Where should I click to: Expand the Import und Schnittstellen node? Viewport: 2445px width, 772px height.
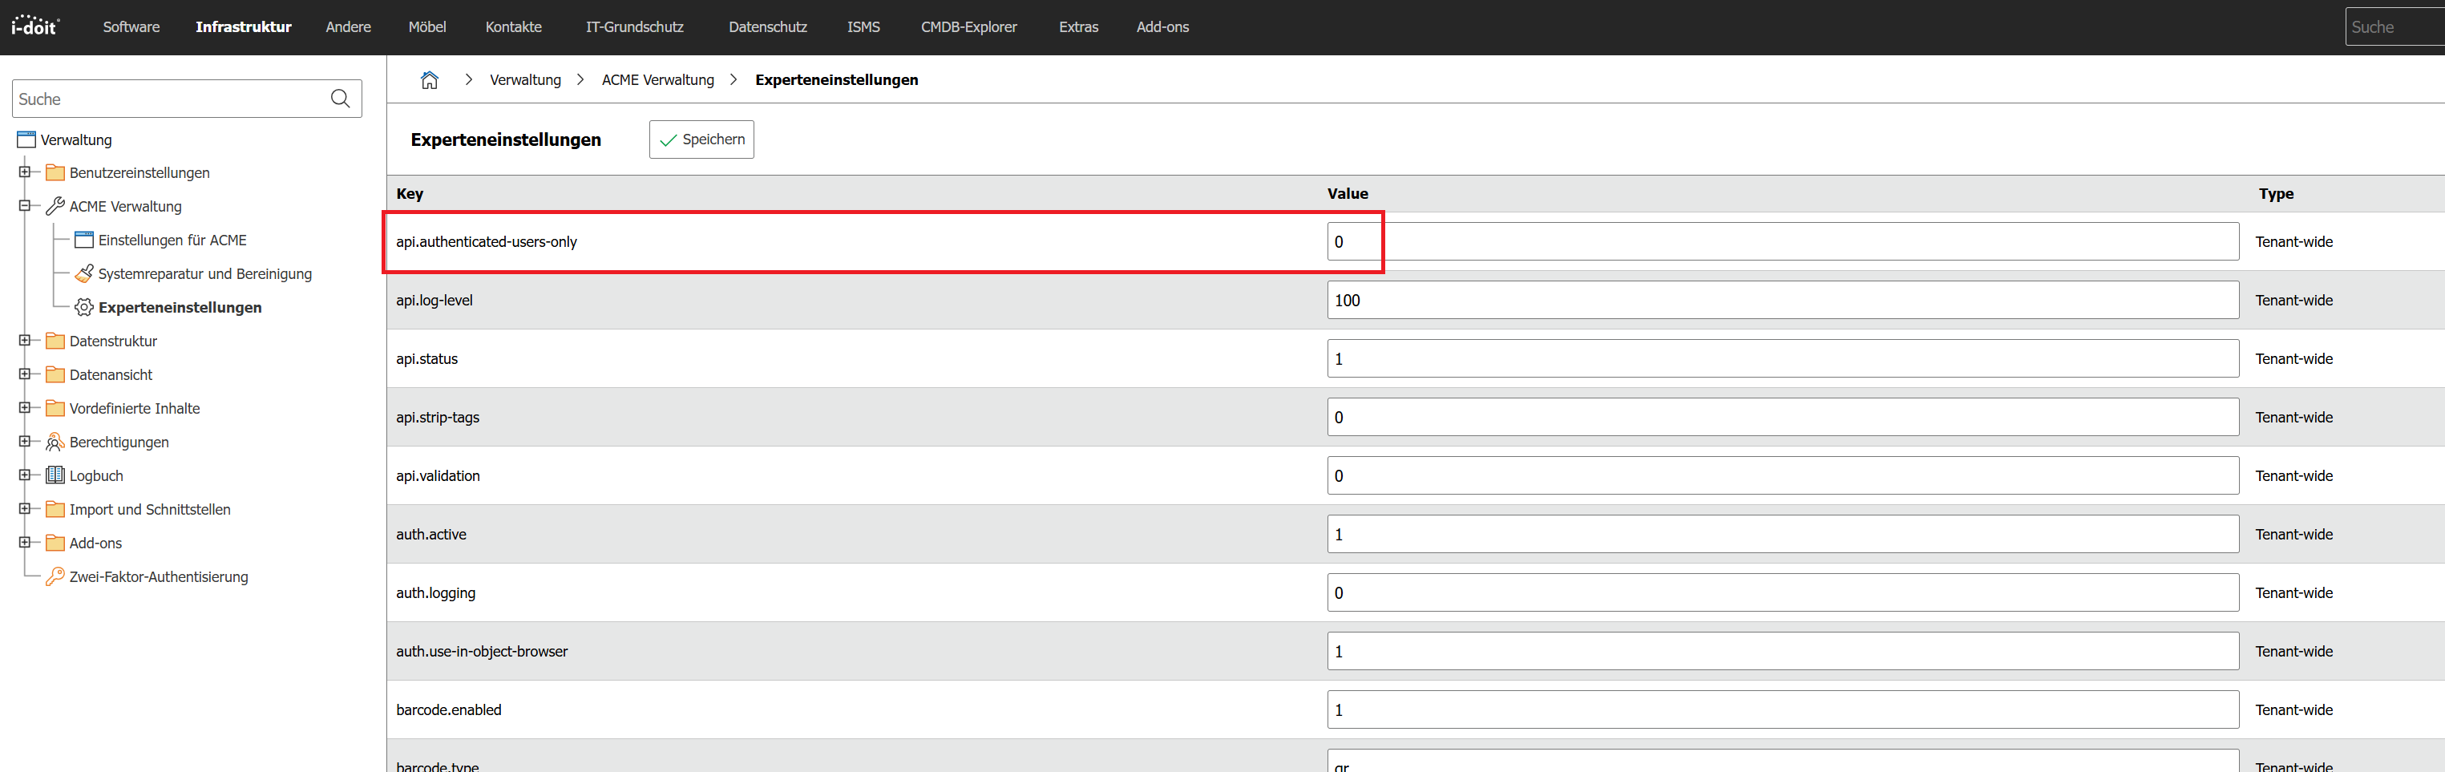tap(25, 508)
